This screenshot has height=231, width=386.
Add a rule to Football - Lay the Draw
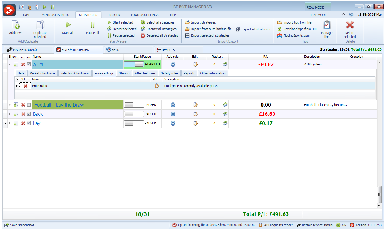[x=173, y=105]
